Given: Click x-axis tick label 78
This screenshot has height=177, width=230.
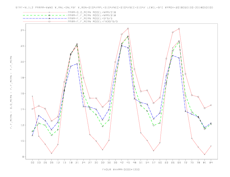Looking at the screenshot, I should (x=198, y=163).
